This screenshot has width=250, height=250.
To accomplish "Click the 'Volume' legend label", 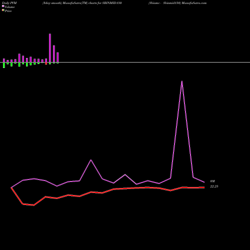I will coord(9,7).
